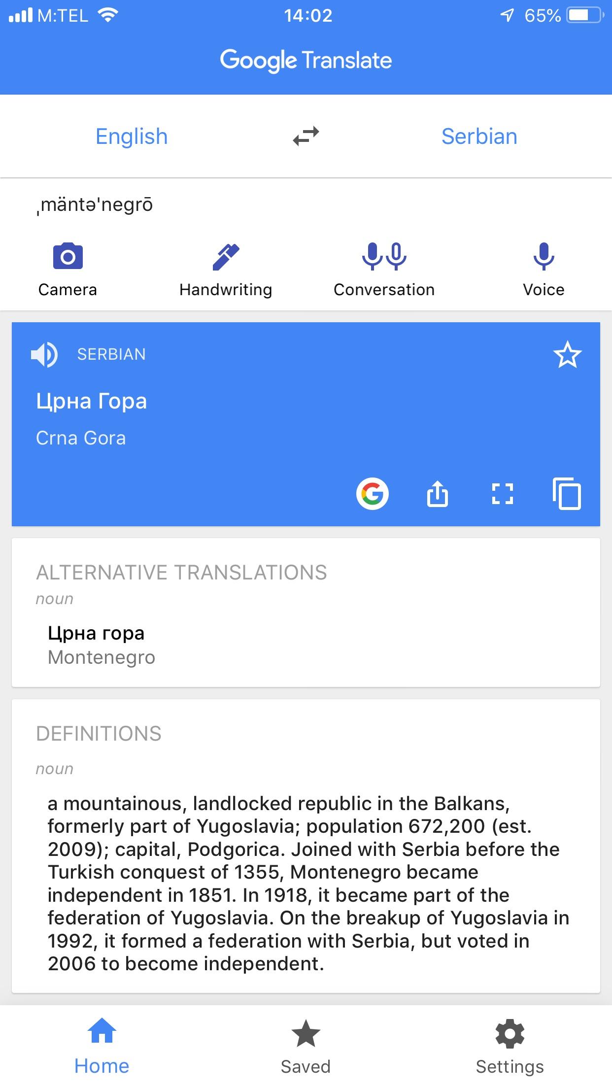Select the romanization Crna Gora

click(81, 438)
